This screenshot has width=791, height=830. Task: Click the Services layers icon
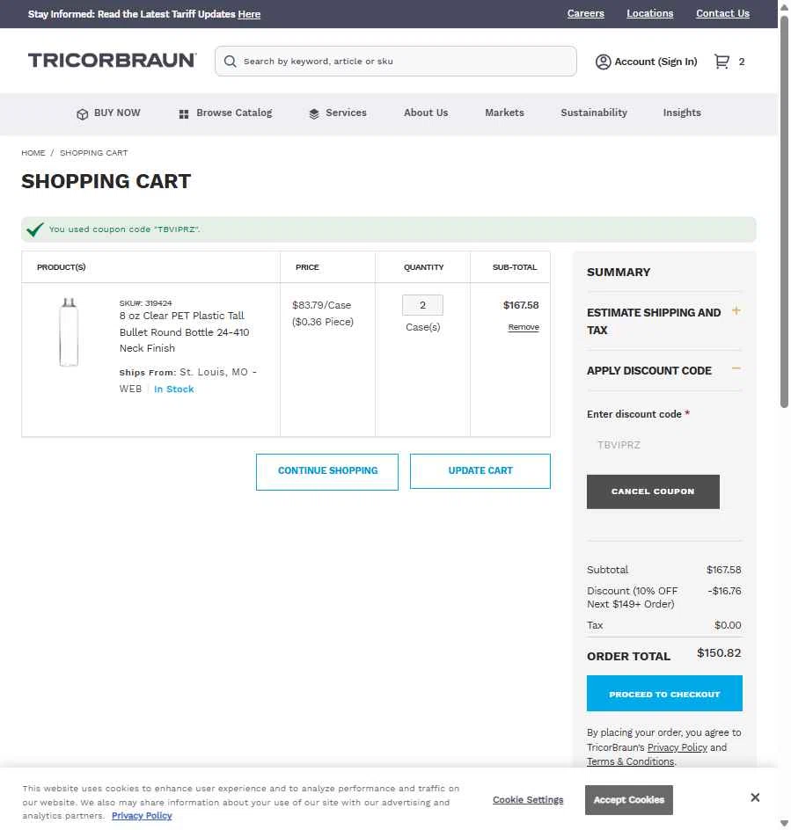314,113
